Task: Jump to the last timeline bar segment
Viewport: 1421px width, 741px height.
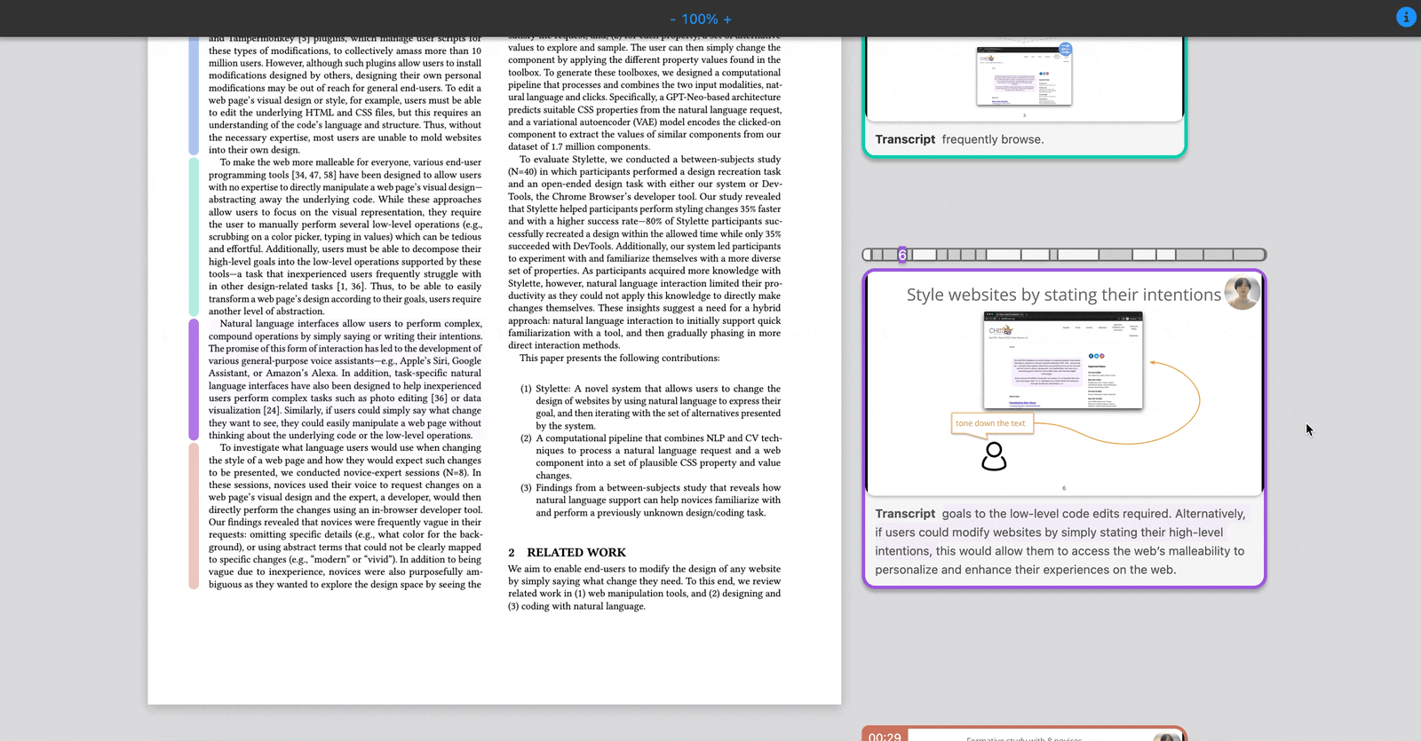Action: [1250, 255]
